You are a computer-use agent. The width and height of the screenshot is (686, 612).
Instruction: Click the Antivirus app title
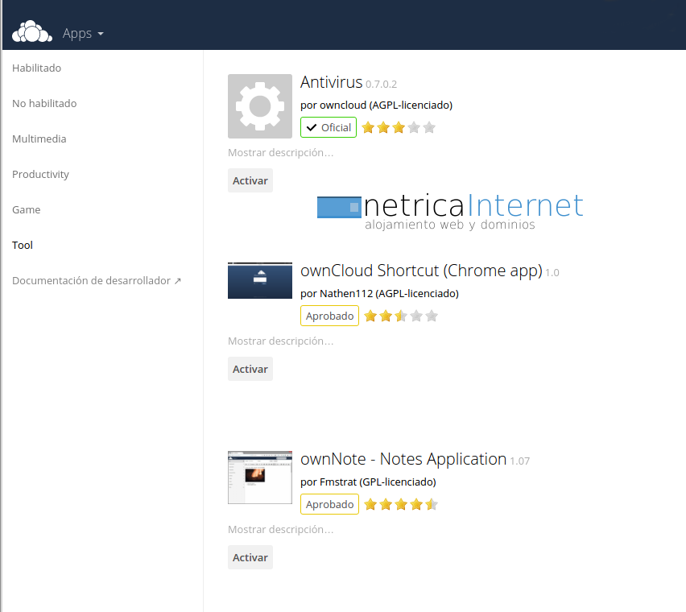331,82
